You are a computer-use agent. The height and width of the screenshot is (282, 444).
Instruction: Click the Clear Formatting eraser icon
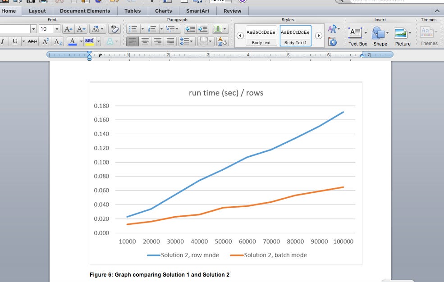pyautogui.click(x=114, y=29)
